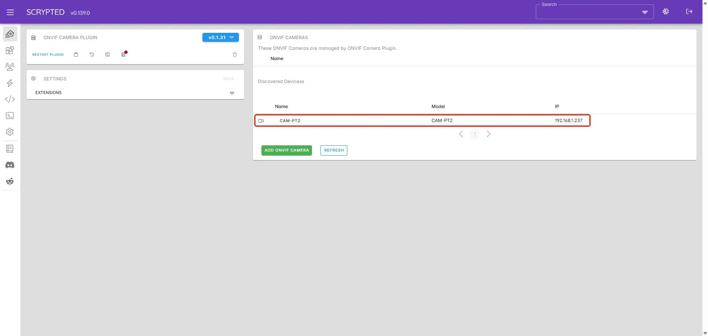Click the v0.139.0 version label
Image resolution: width=708 pixels, height=336 pixels.
(x=80, y=13)
